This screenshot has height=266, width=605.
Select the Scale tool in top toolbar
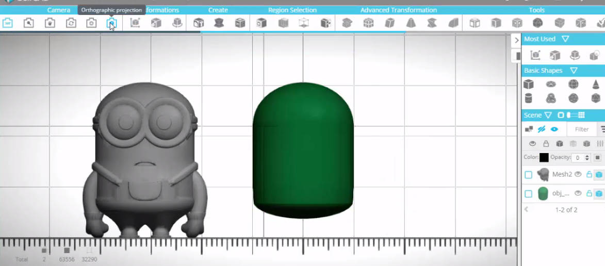pos(156,23)
